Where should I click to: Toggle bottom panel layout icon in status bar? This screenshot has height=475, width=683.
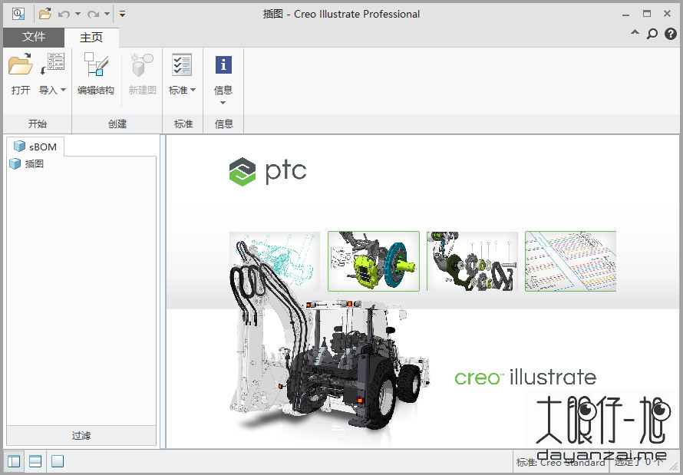(x=35, y=461)
